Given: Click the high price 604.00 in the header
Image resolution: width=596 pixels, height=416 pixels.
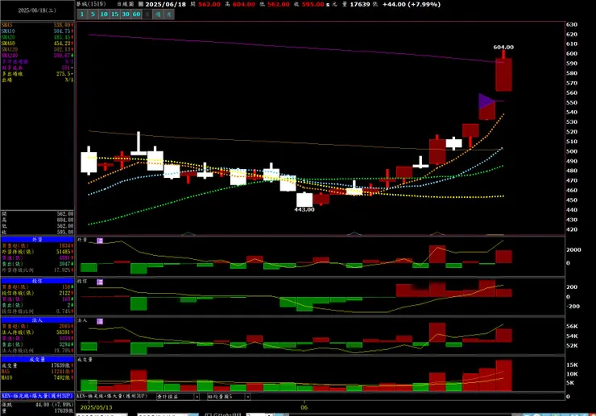Looking at the screenshot, I should pos(244,4).
